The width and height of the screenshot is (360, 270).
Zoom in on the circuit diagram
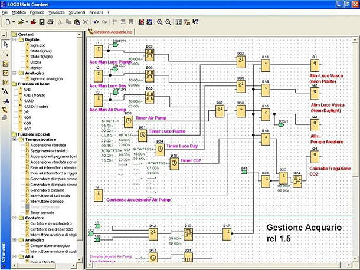160,22
